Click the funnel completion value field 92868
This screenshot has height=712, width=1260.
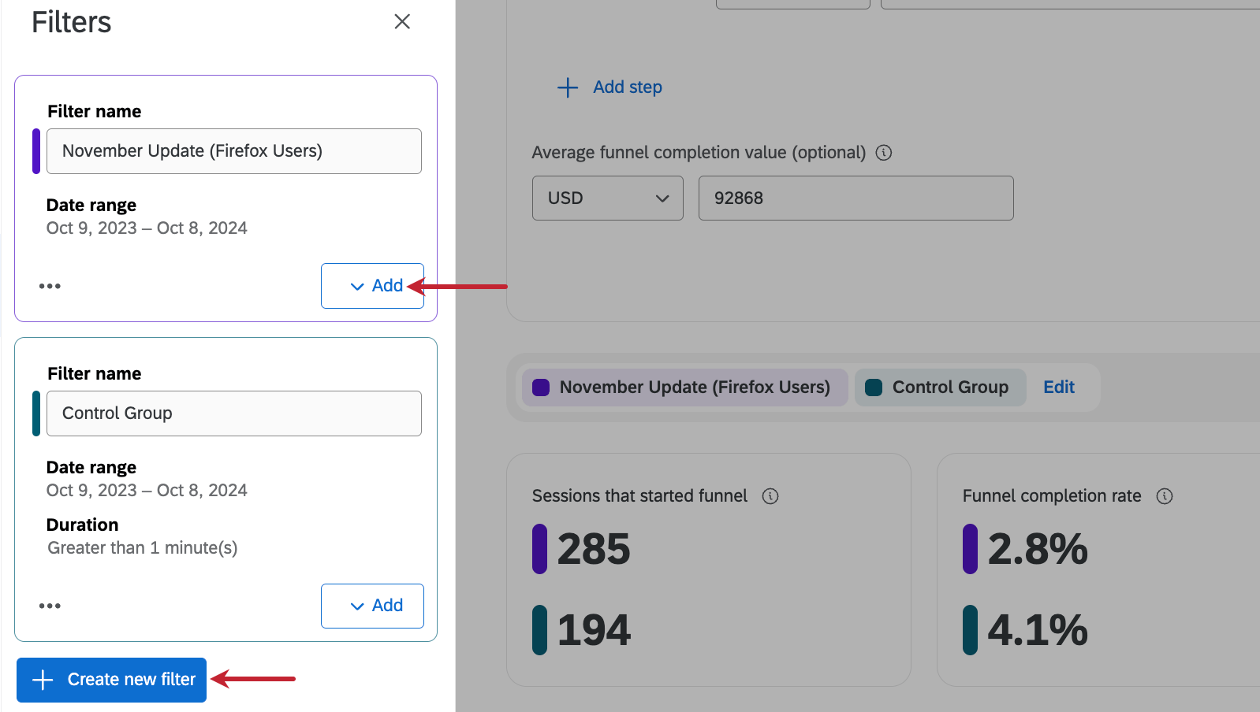point(856,198)
